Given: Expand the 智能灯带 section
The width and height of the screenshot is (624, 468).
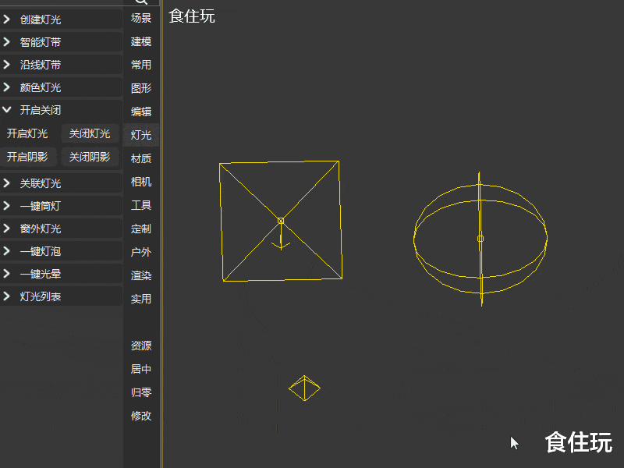Looking at the screenshot, I should coord(61,42).
